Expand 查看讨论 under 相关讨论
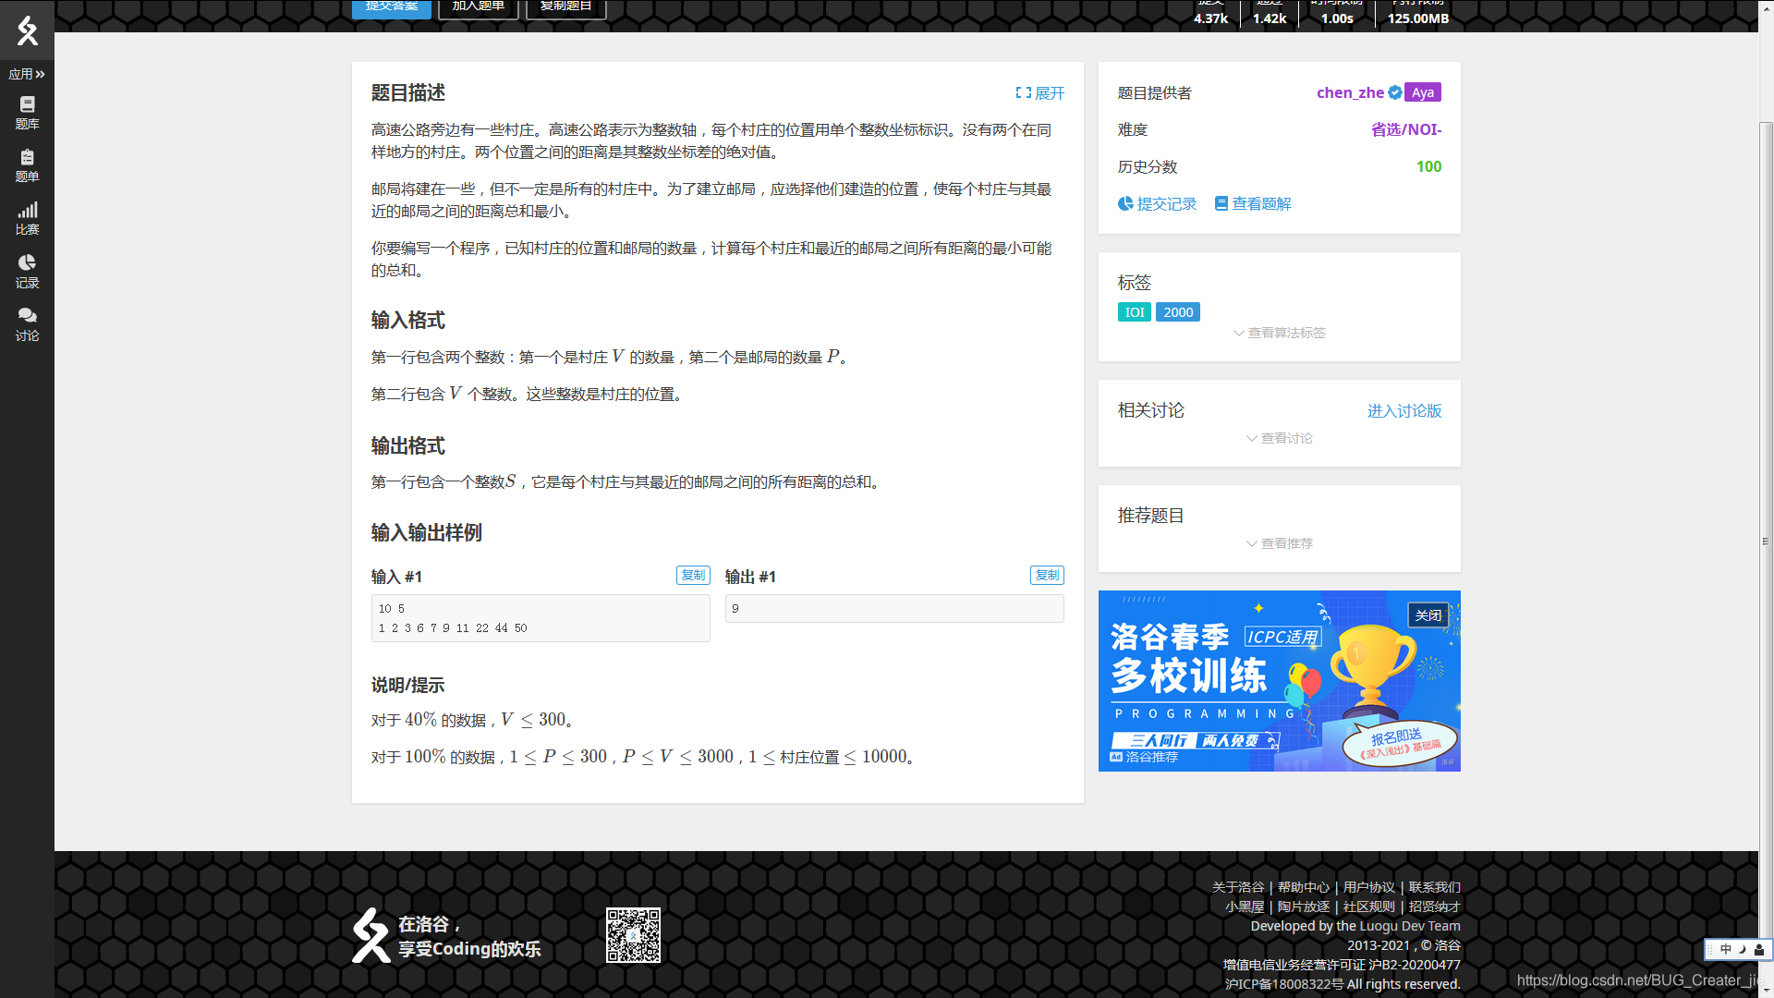Screen dimensions: 1774x998 pyautogui.click(x=1279, y=438)
